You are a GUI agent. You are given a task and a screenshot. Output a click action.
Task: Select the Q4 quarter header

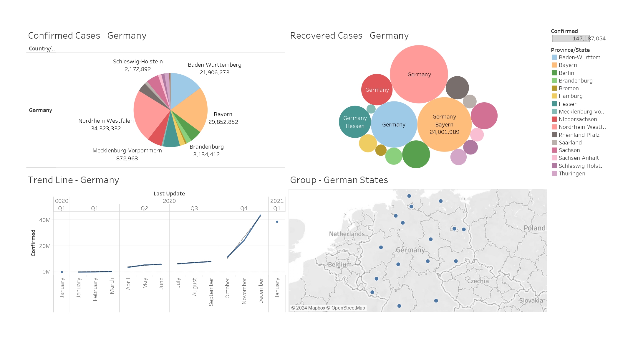pyautogui.click(x=244, y=208)
